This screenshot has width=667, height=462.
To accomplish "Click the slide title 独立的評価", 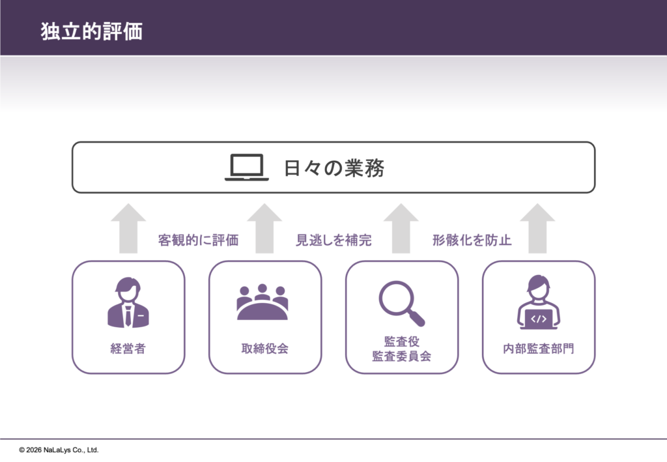I will (x=91, y=31).
